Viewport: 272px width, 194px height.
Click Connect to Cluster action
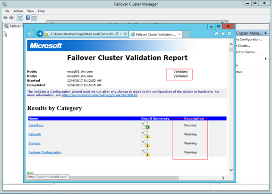click(246, 52)
